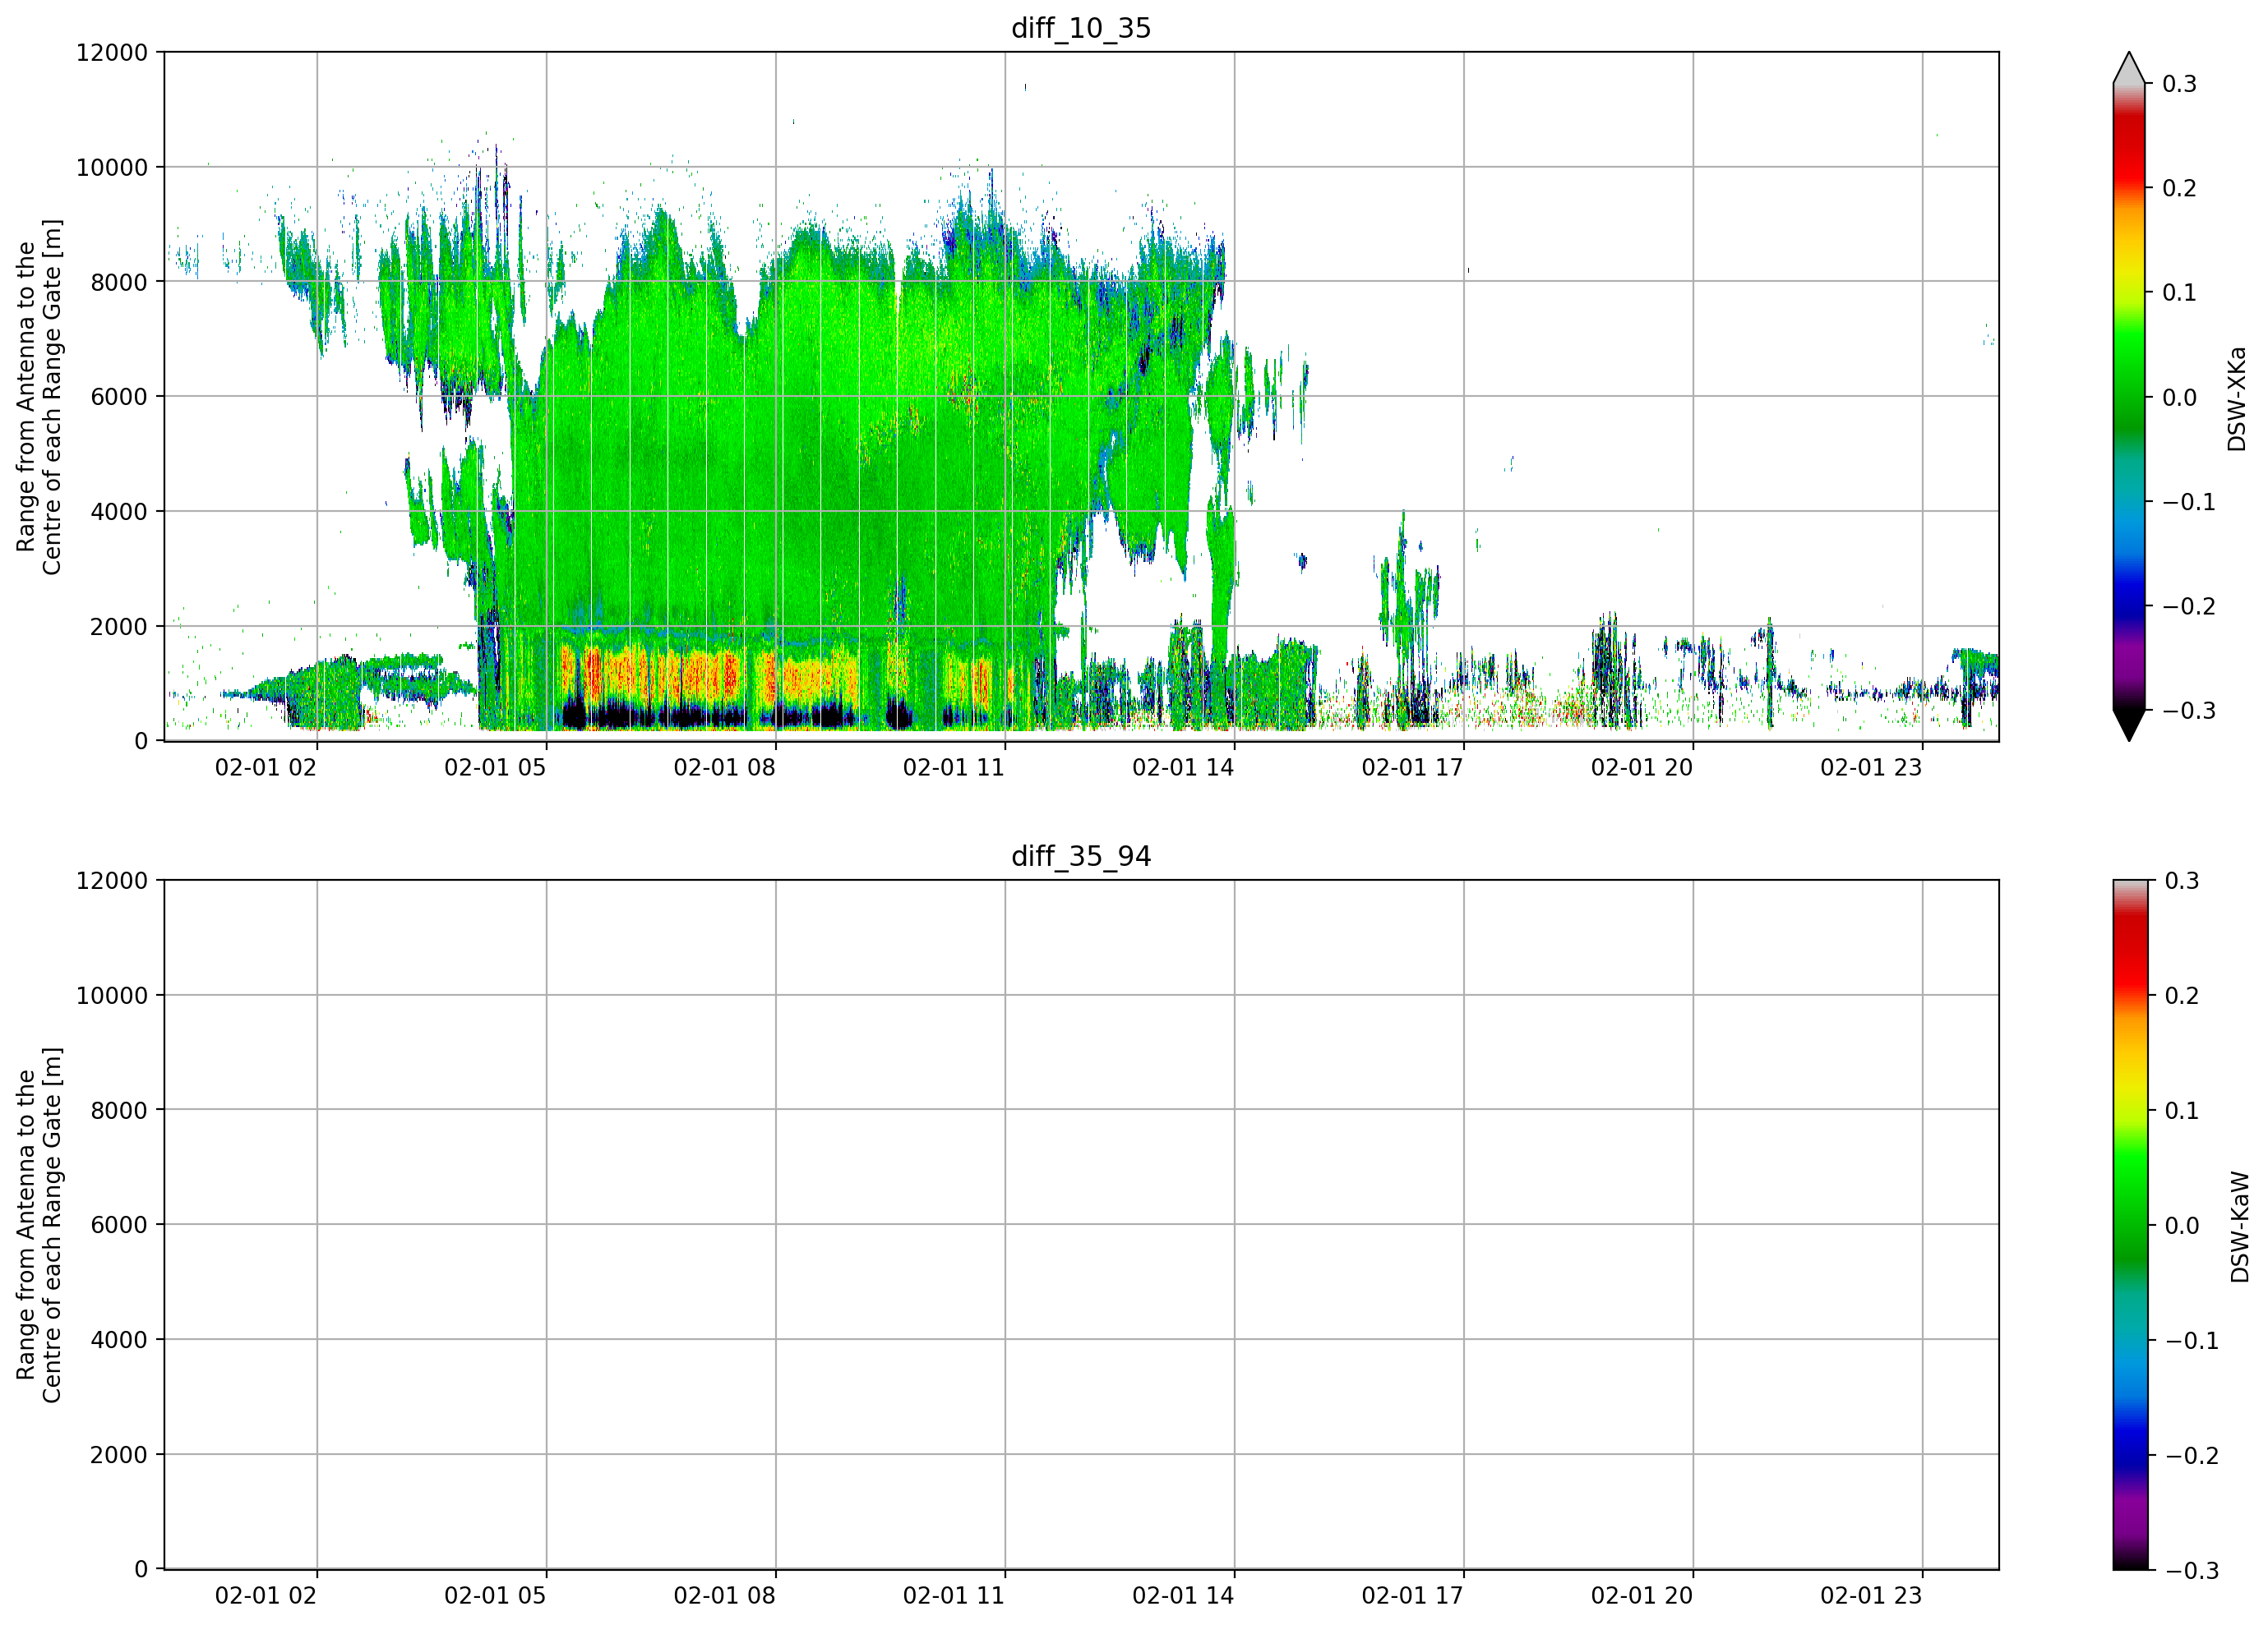2268x1625 pixels.
Task: Click the '02-01 20' tick label under diff_35_94
Action: tap(1642, 1596)
